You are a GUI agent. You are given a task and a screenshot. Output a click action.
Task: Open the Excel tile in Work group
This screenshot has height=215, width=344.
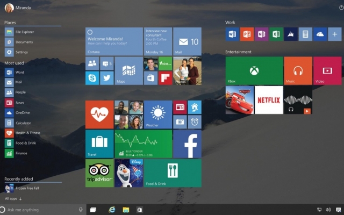pyautogui.click(x=276, y=34)
